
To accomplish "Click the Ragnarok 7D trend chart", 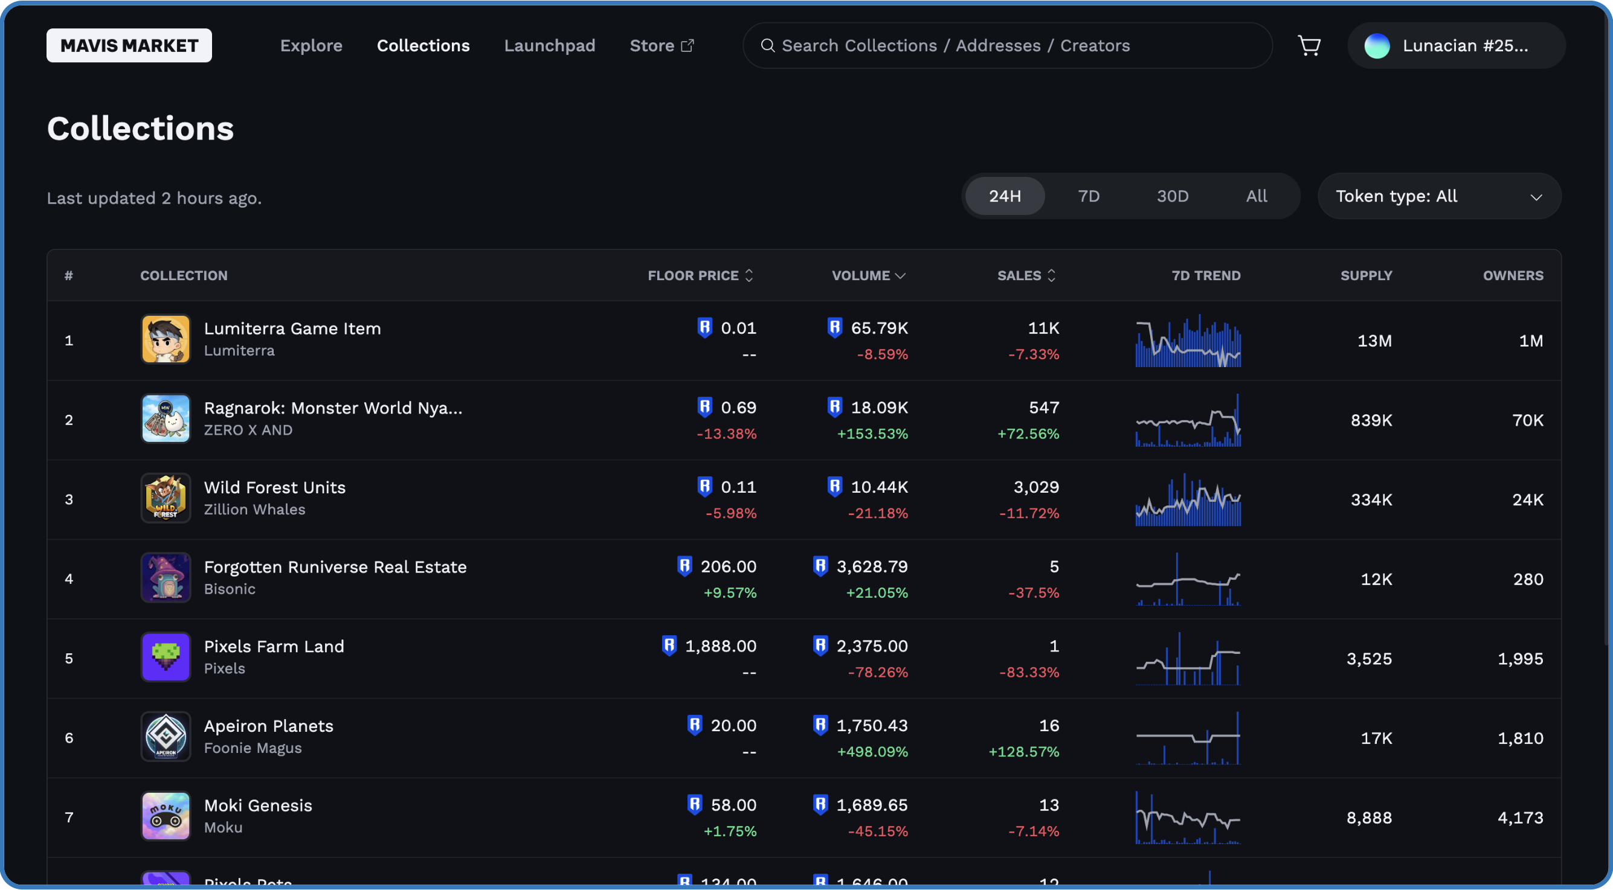I will pyautogui.click(x=1188, y=420).
